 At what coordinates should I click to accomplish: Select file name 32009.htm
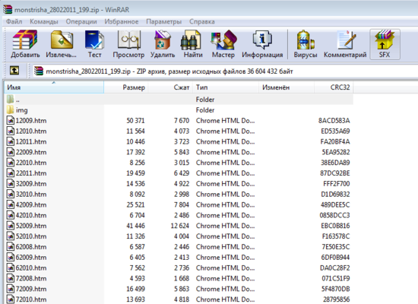(x=31, y=183)
